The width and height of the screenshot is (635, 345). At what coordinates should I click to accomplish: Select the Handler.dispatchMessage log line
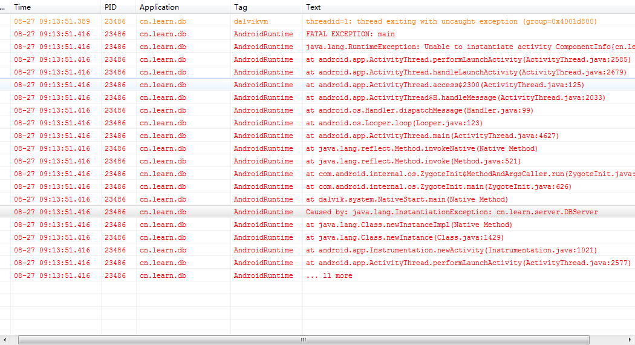click(x=317, y=110)
